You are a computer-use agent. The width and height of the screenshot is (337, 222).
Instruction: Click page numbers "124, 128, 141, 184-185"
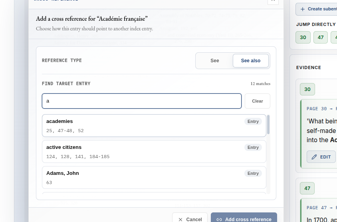click(78, 157)
